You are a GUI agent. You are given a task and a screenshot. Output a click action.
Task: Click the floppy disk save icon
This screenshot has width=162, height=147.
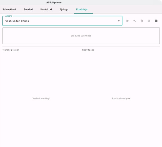click(x=149, y=21)
